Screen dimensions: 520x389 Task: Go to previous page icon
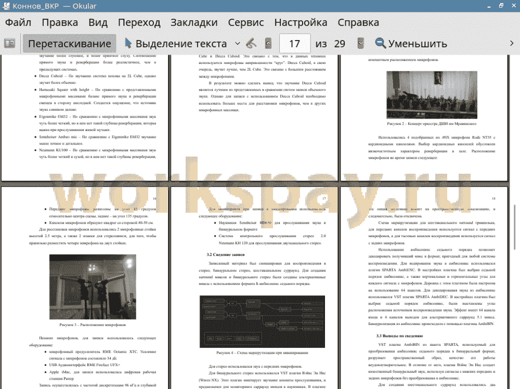pyautogui.click(x=268, y=44)
